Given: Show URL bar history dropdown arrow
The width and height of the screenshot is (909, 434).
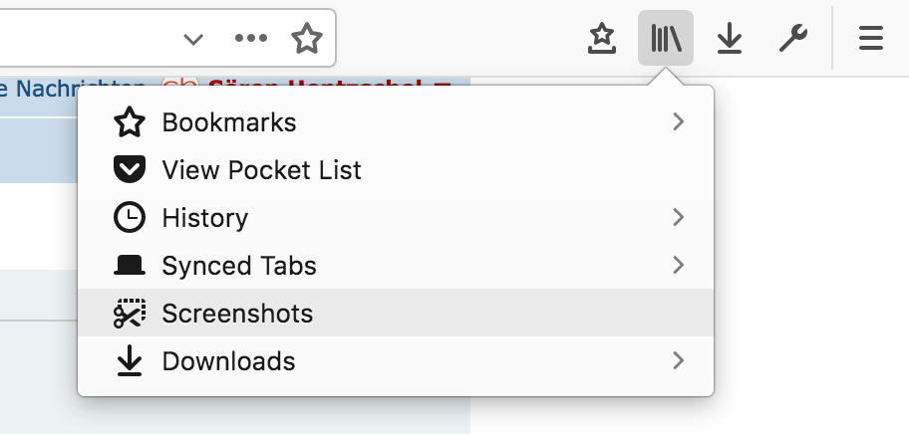Looking at the screenshot, I should (193, 39).
